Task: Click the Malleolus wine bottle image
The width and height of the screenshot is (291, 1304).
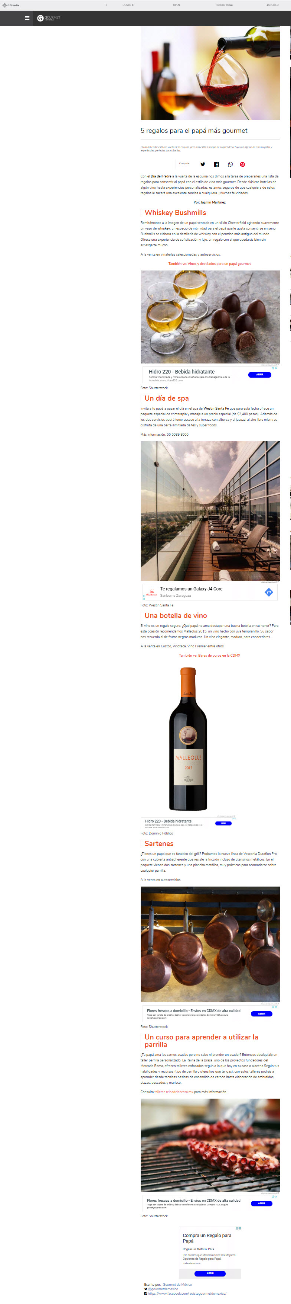Action: [x=188, y=738]
